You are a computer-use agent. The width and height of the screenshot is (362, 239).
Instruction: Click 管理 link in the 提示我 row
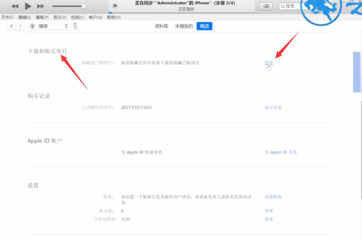click(x=269, y=211)
